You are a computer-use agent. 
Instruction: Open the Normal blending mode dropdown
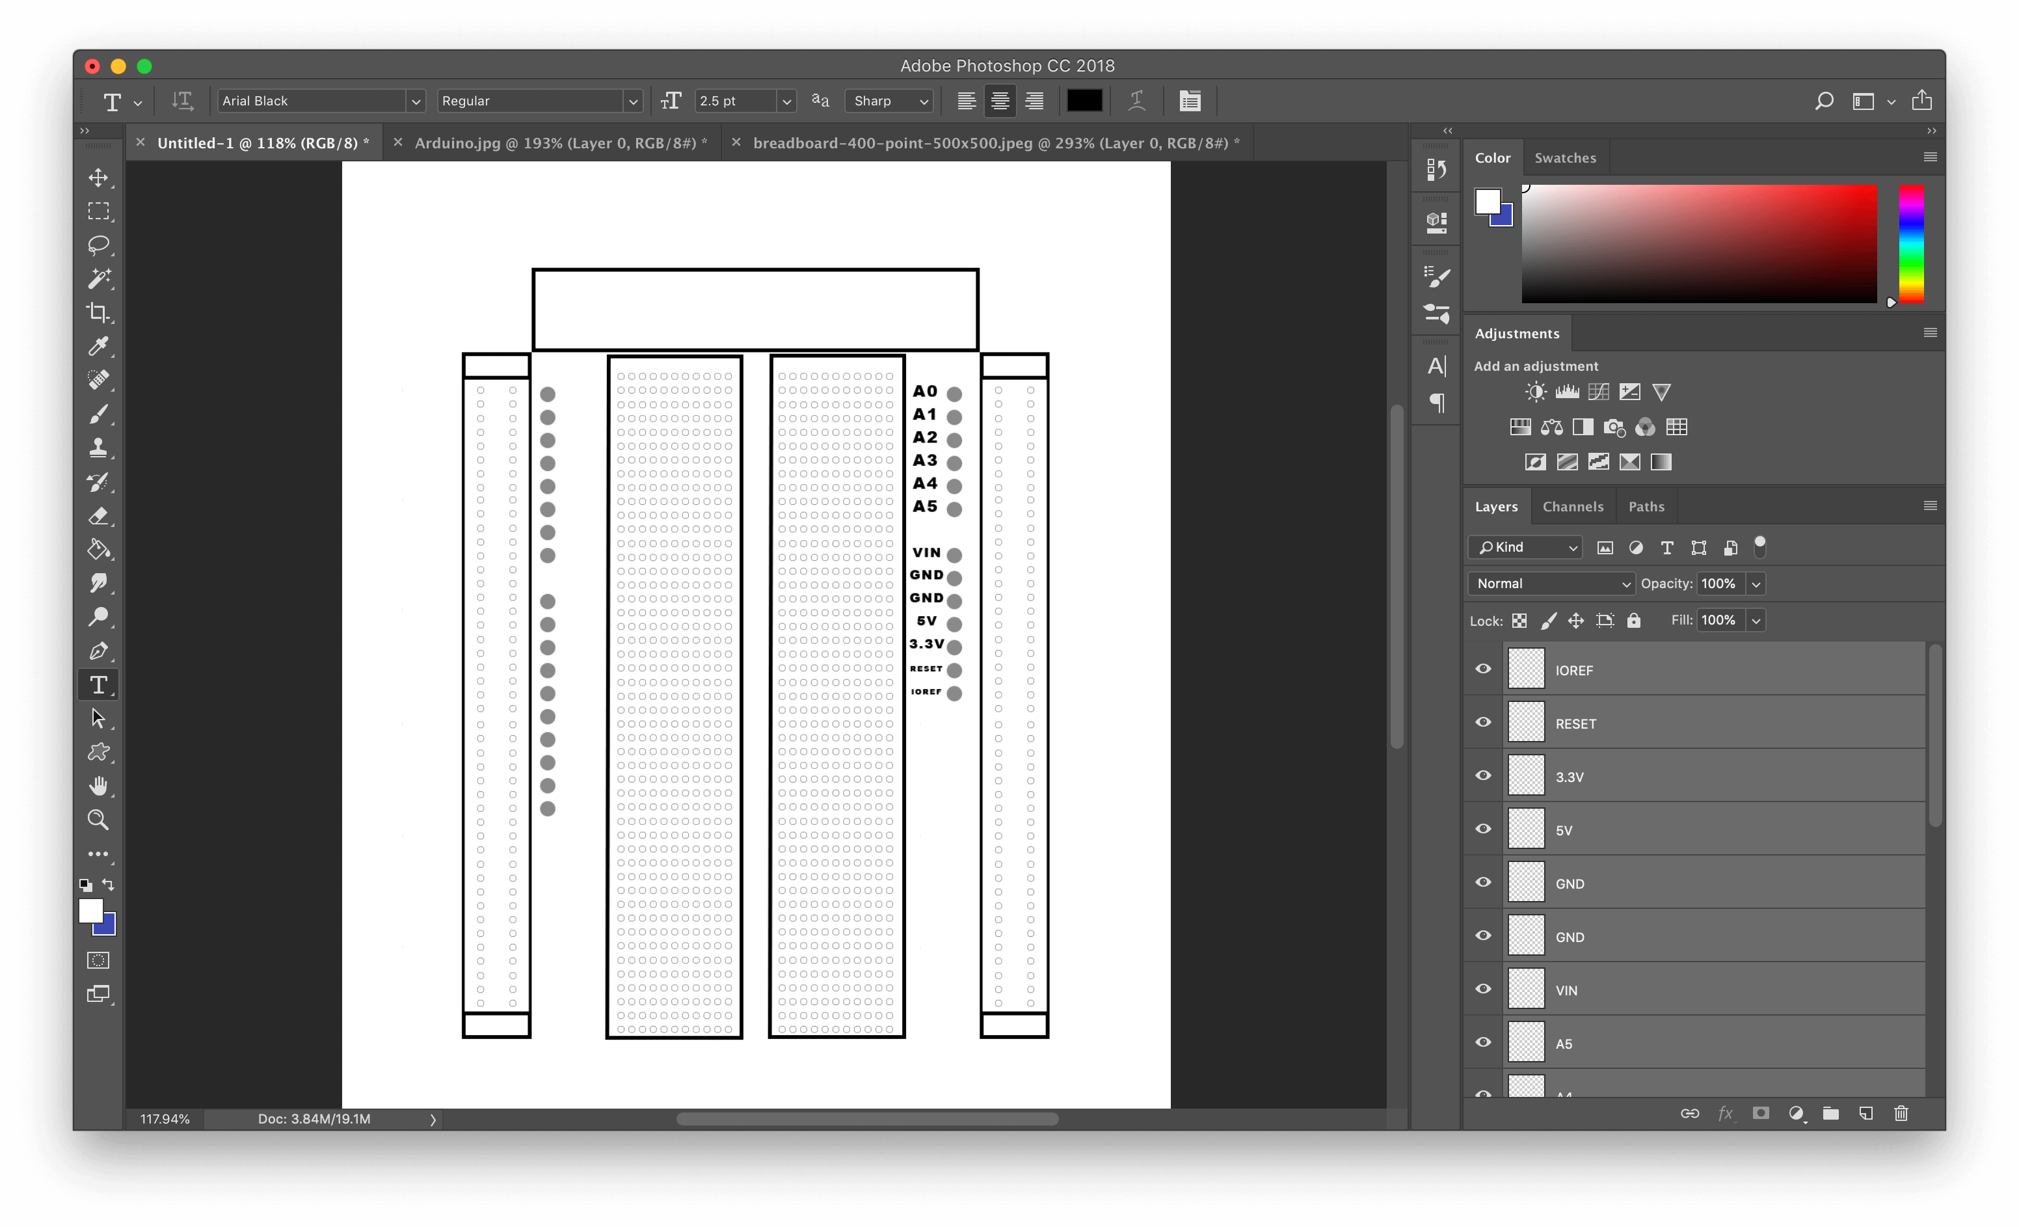pyautogui.click(x=1552, y=584)
